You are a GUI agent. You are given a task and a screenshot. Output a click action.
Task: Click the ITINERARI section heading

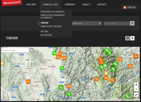12,38
